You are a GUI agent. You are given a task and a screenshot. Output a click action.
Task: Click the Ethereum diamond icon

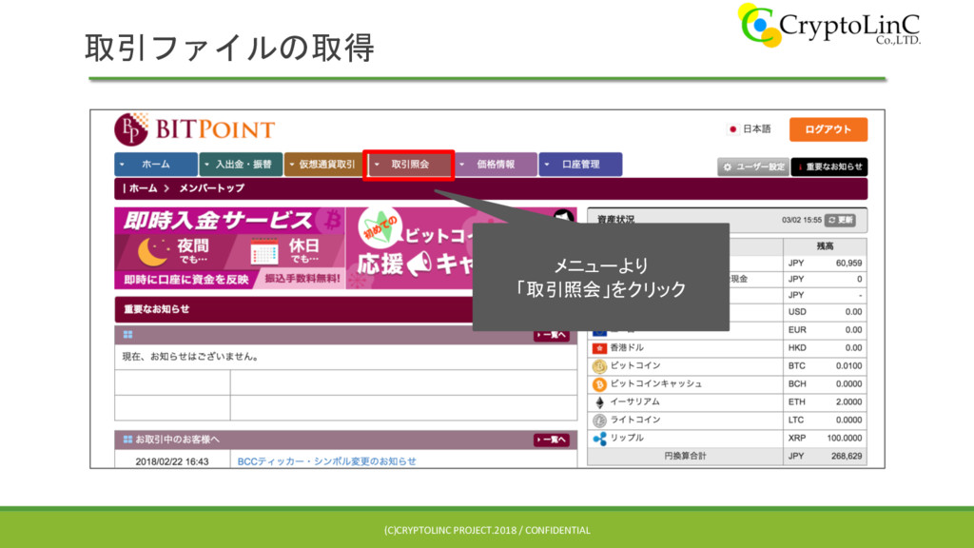pos(599,402)
